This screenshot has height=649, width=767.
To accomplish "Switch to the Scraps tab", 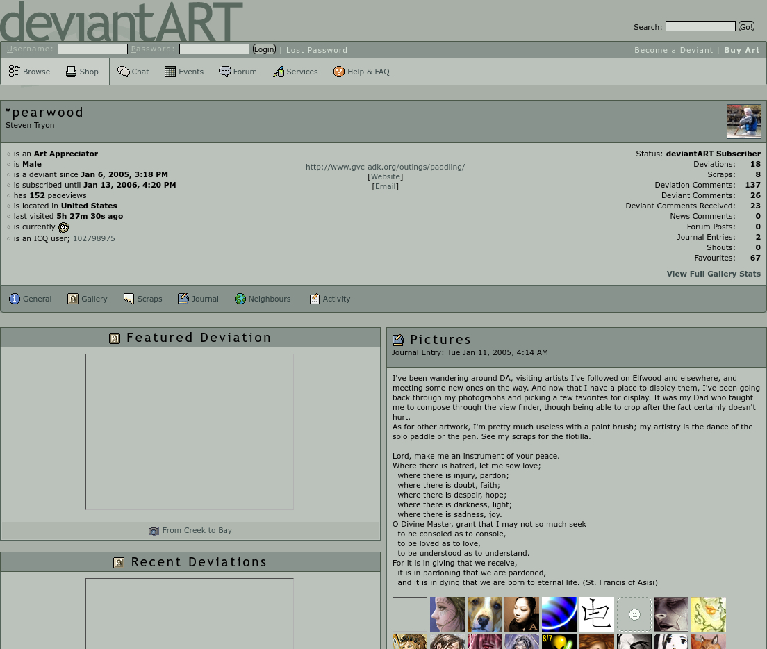I will coord(149,299).
